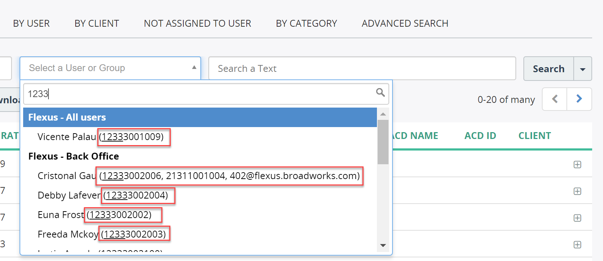Open the ADVANCED SEARCH tab
Viewport: 603px width, 261px height.
tap(405, 23)
